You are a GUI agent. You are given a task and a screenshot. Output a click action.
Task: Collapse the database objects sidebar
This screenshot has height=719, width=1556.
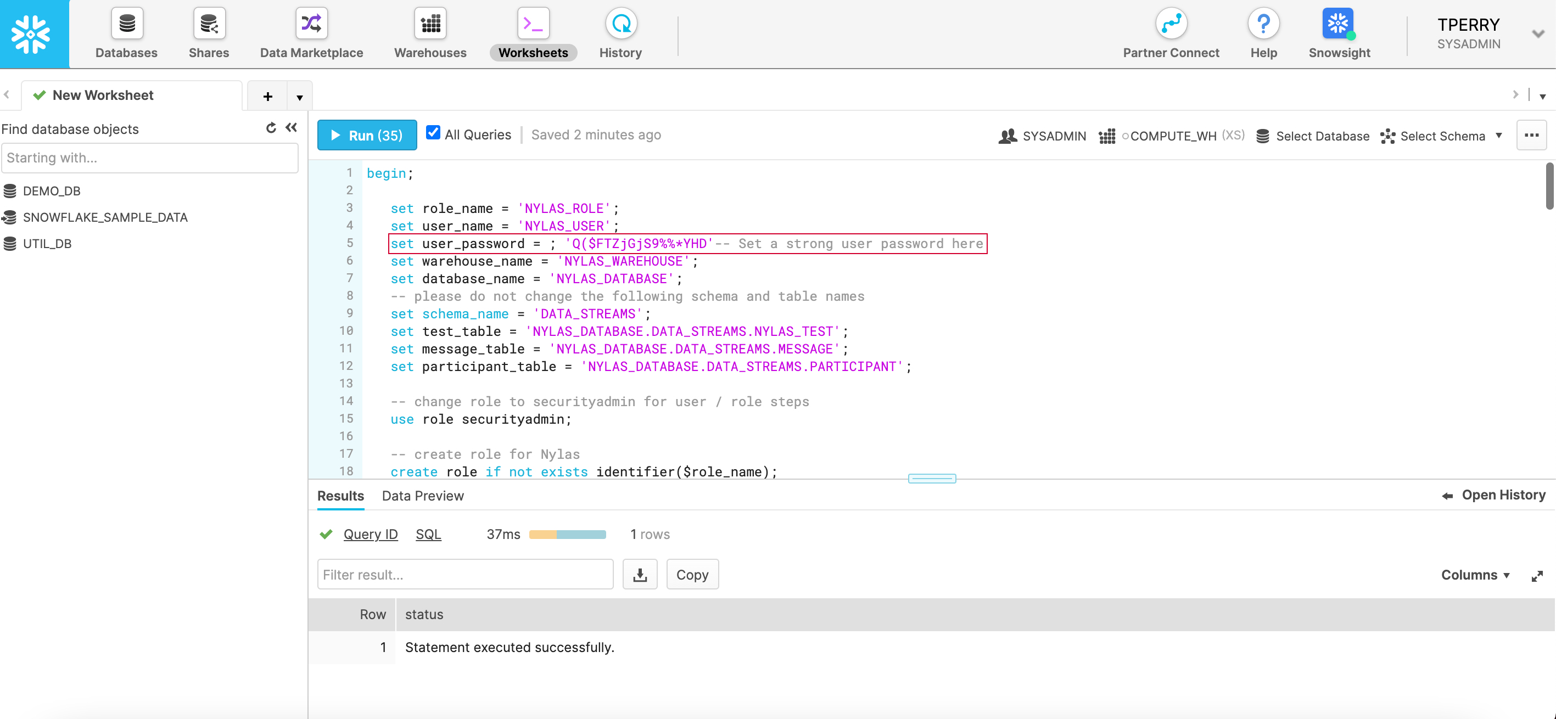(292, 128)
